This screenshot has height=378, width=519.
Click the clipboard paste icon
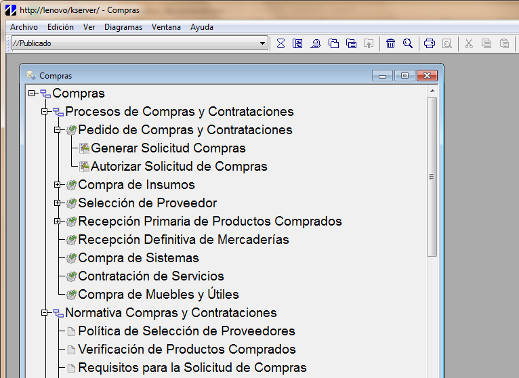(504, 43)
